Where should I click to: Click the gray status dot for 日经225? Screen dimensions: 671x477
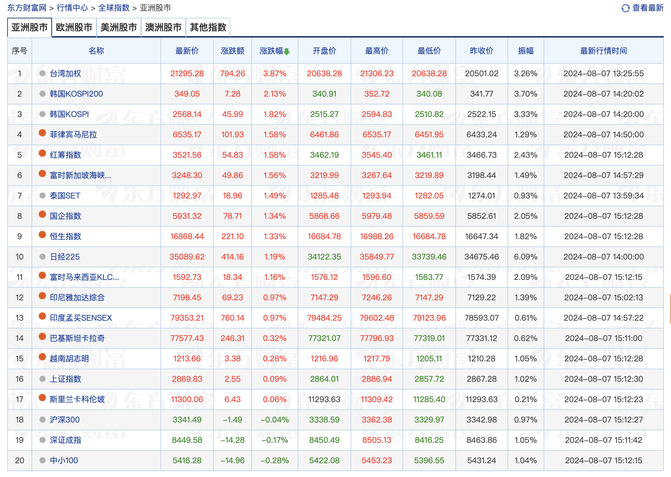pyautogui.click(x=42, y=257)
